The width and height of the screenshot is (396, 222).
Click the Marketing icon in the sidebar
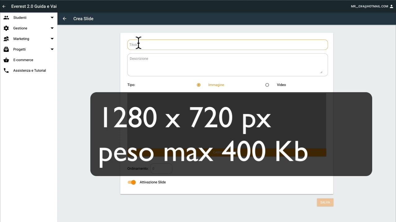[6, 39]
